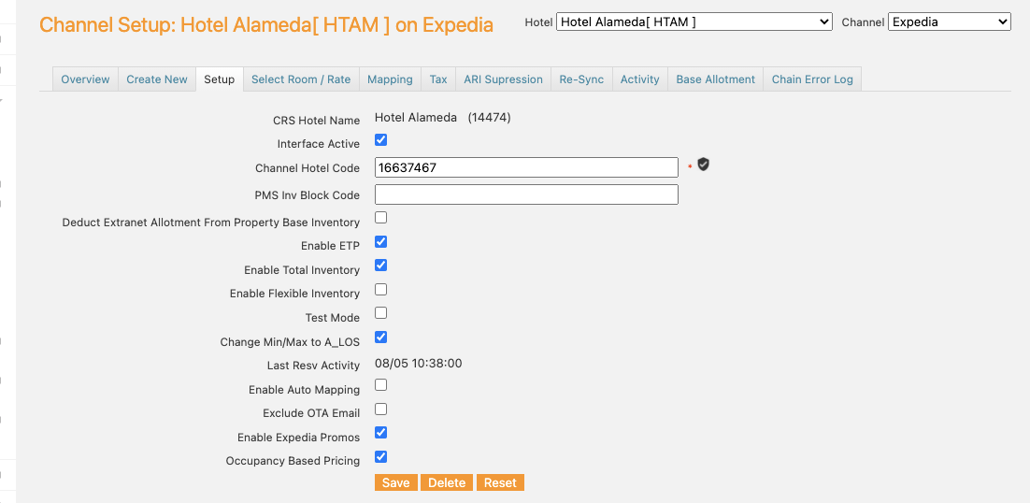Open the Create New tab
Viewport: 1030px width, 503px height.
[157, 79]
